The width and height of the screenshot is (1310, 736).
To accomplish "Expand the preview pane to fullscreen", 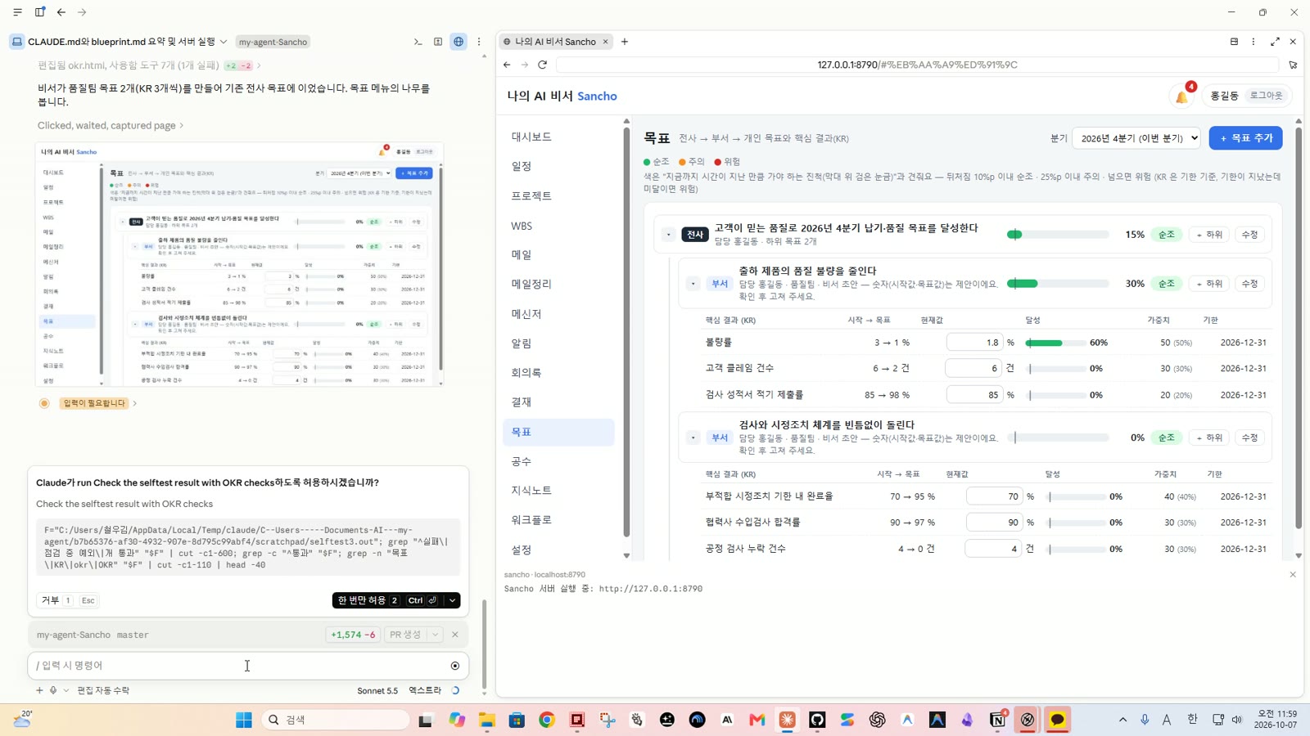I will [1275, 42].
